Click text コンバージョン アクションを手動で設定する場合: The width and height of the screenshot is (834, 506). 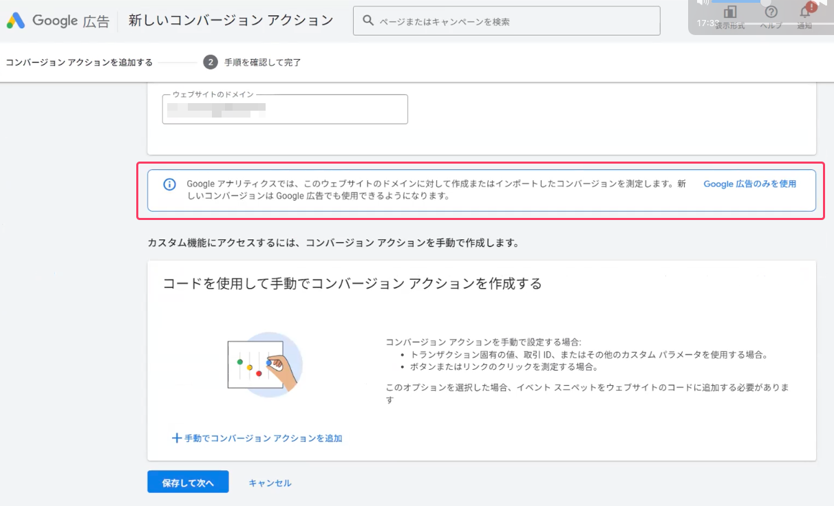(484, 342)
